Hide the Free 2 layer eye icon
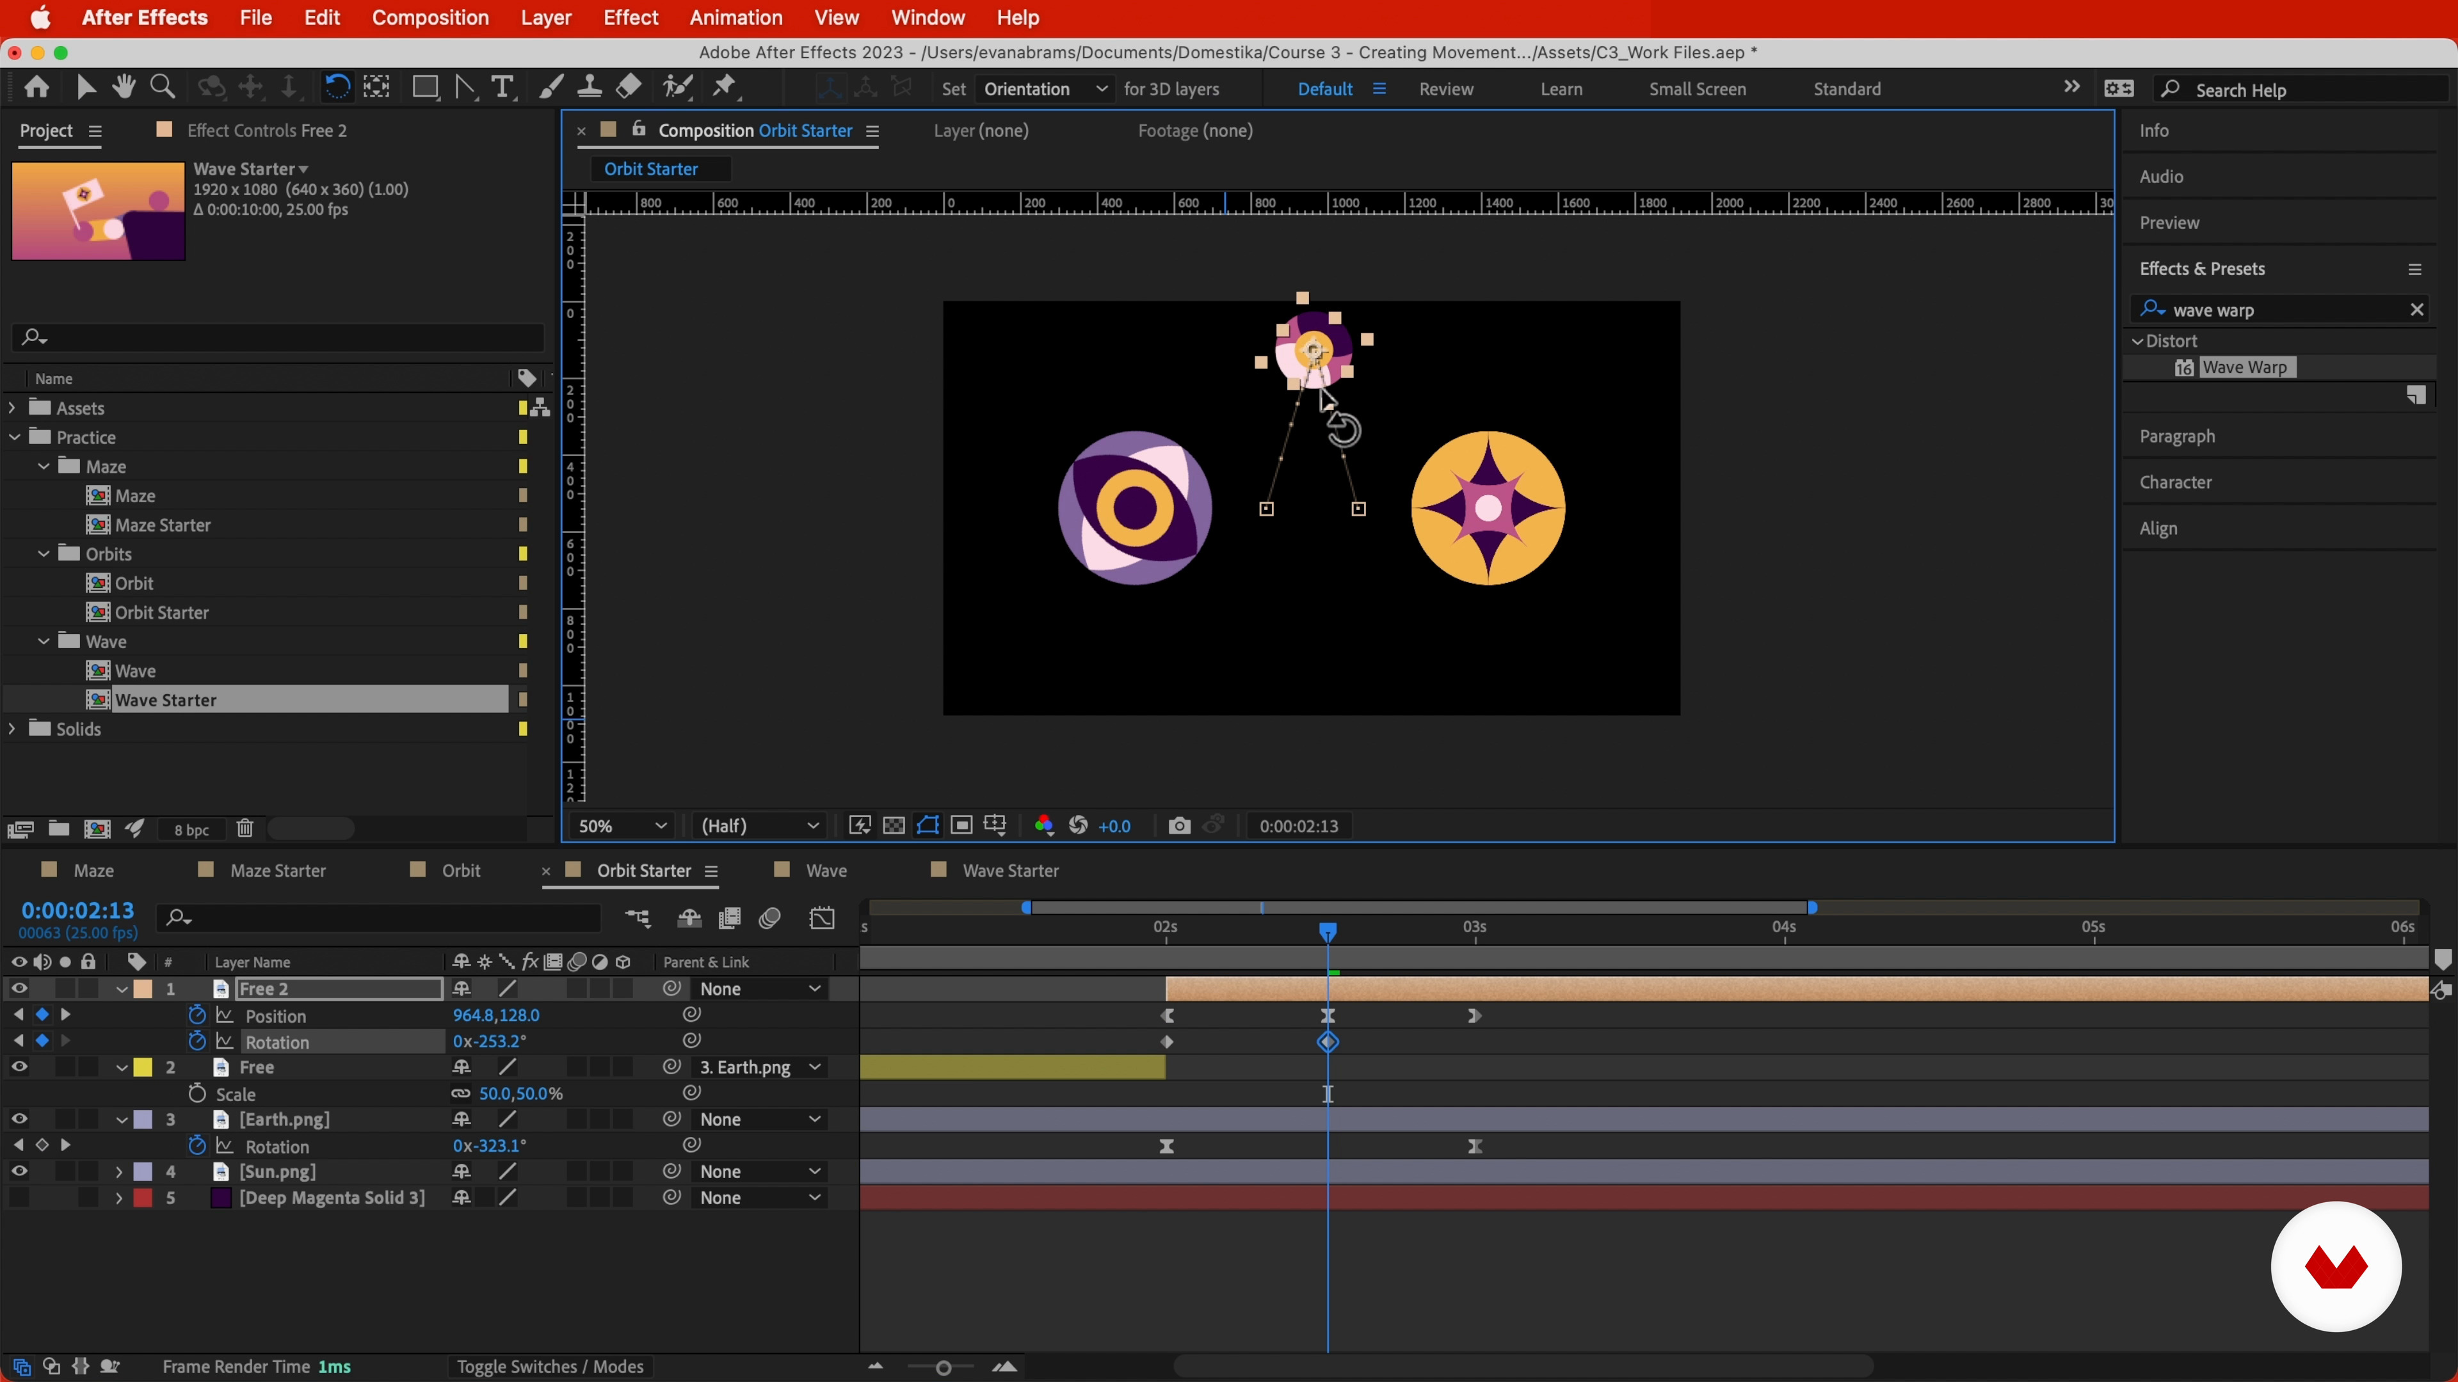This screenshot has height=1382, width=2458. tap(19, 989)
